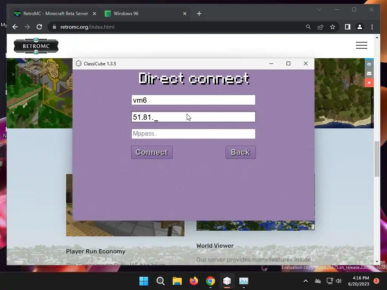This screenshot has height=290, width=387.
Task: Open the Chrome side panel
Action: click(x=348, y=27)
